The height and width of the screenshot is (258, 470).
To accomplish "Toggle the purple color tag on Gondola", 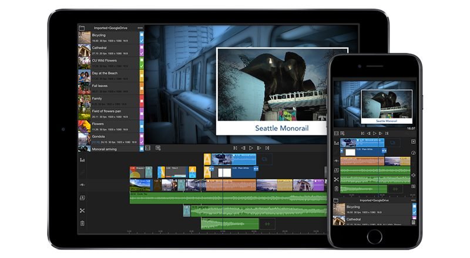I will click(142, 139).
